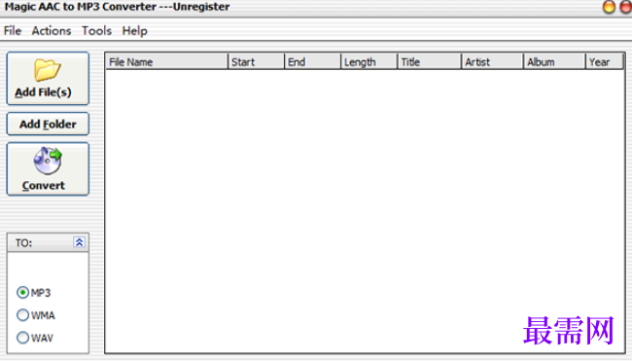Select the WMA output format radio button
This screenshot has height=361, width=632.
coord(23,315)
